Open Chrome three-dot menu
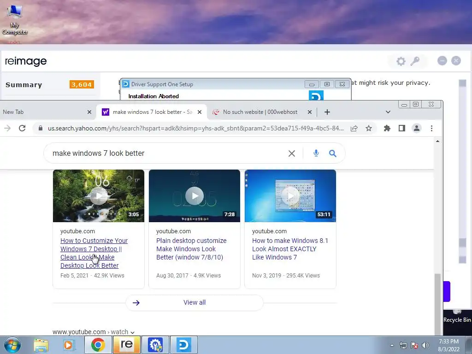This screenshot has height=354, width=472. pyautogui.click(x=431, y=128)
